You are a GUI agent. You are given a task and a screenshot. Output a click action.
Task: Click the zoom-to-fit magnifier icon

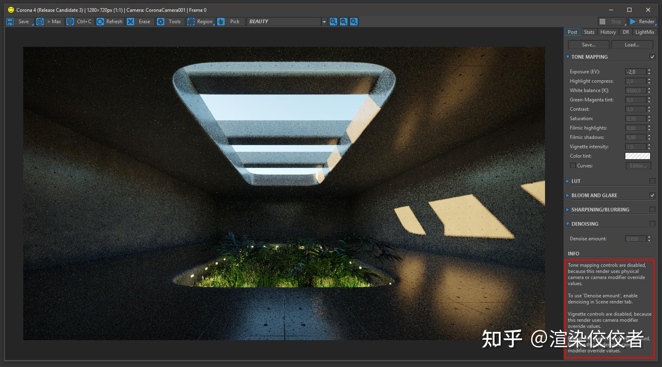click(x=354, y=22)
